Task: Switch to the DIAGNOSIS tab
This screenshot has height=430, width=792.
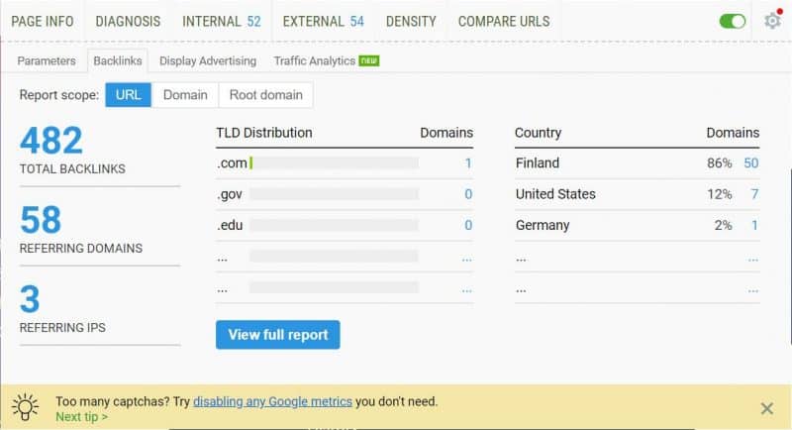Action: tap(128, 21)
